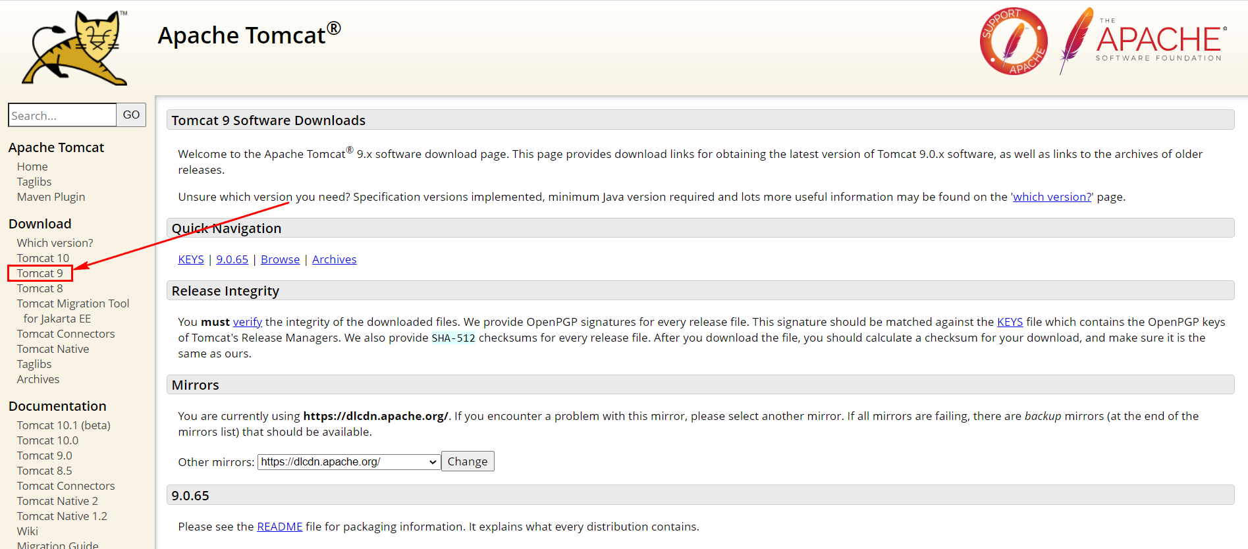Screen dimensions: 1248x549
Task: Open Tomcat Migration Tool for Jakarta EE
Action: (73, 311)
